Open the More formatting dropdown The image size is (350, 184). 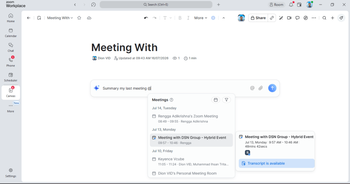click(x=201, y=18)
